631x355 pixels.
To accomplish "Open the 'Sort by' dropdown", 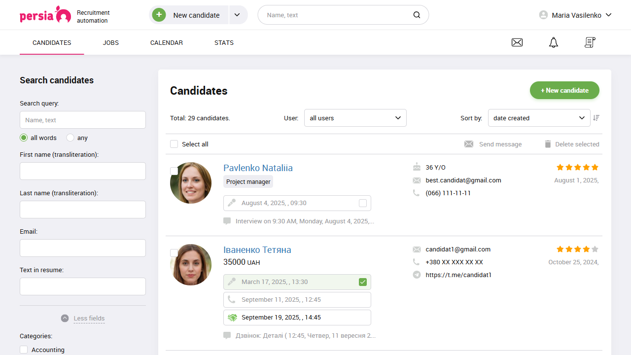I will 539,118.
